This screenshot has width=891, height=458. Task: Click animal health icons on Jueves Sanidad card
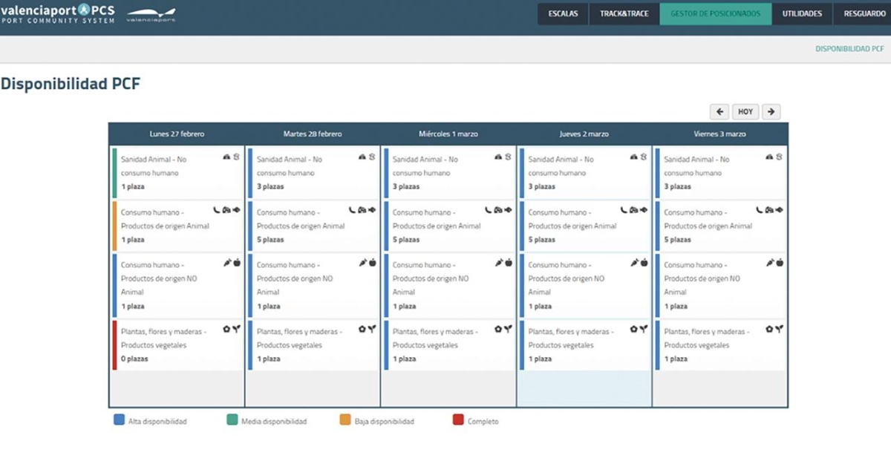click(639, 157)
